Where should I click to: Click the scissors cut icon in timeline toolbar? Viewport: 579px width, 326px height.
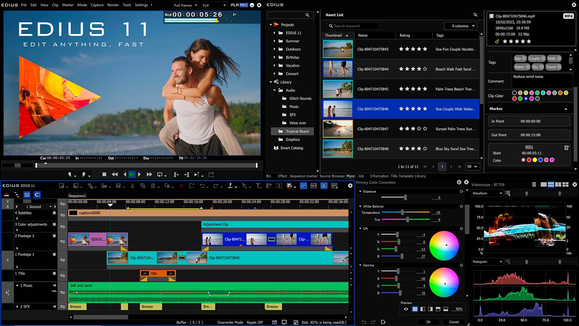click(x=132, y=186)
